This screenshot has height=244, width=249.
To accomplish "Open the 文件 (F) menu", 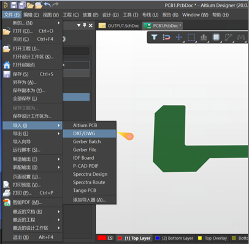I will pos(12,15).
